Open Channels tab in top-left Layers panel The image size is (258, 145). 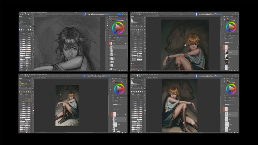113,36
